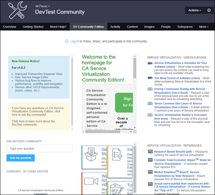Open the People tab
Image resolution: width=215 pixels, height=195 pixels.
click(x=166, y=27)
